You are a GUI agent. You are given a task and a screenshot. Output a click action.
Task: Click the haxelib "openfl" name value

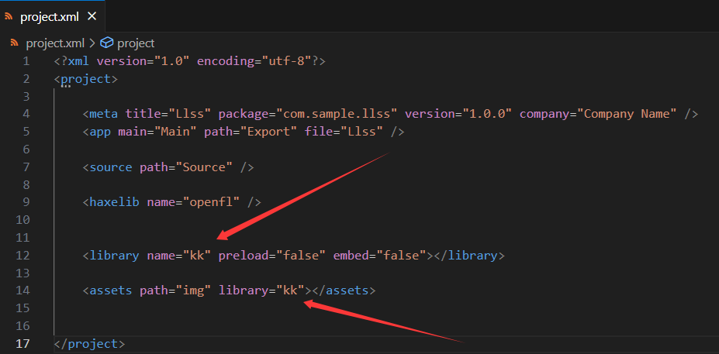click(215, 202)
